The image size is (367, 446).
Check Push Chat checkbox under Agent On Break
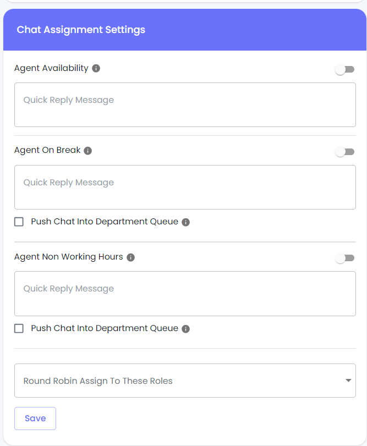(19, 222)
